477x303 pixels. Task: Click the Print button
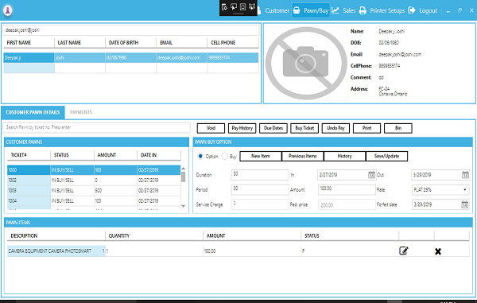pyautogui.click(x=366, y=128)
